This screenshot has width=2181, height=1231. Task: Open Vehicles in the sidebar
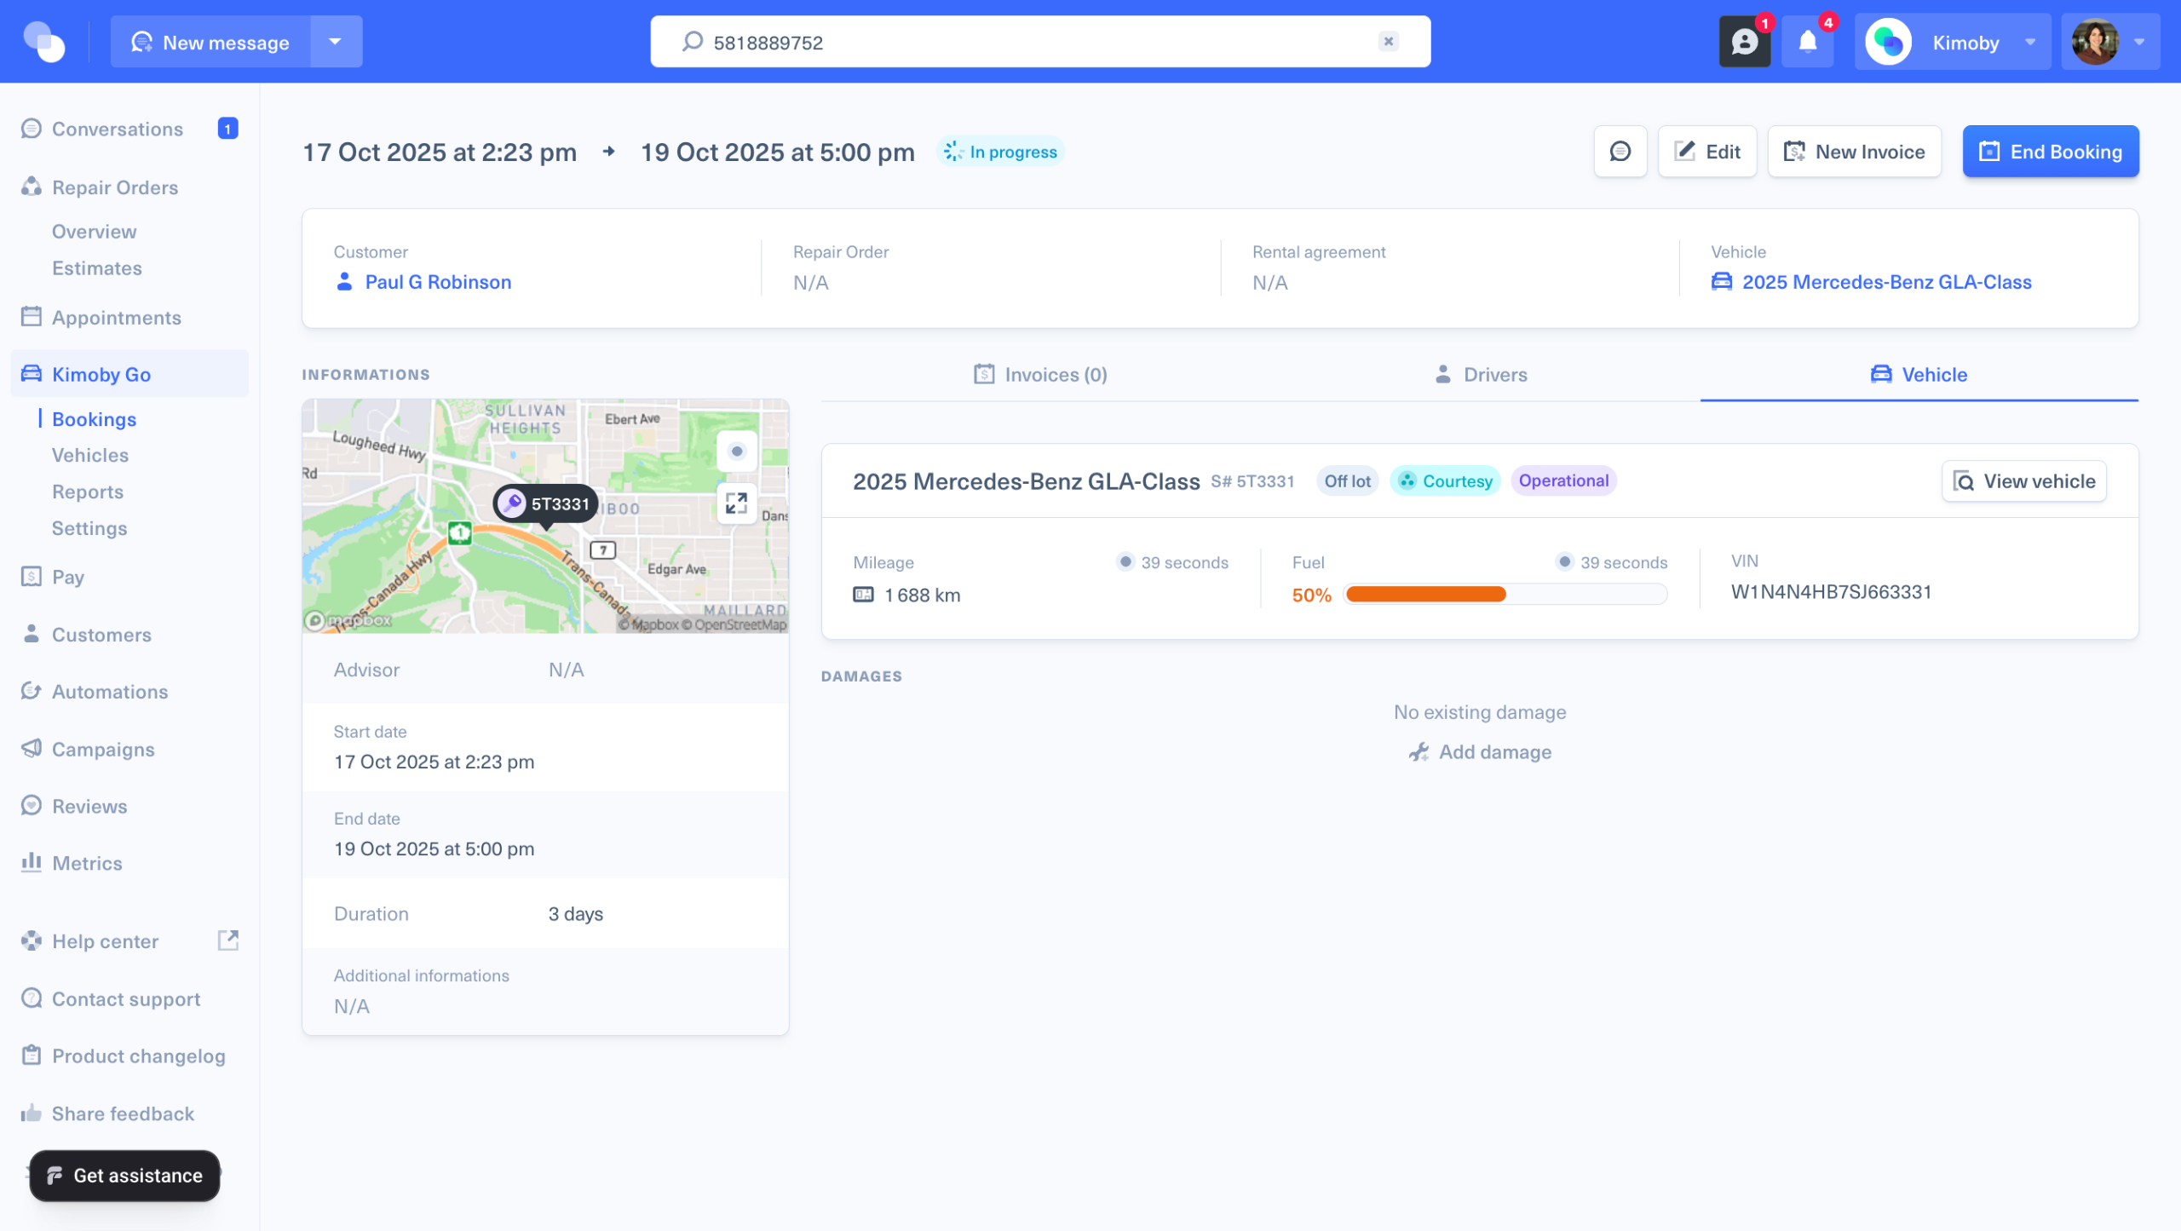[x=90, y=455]
